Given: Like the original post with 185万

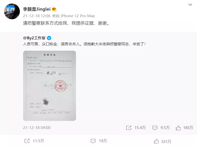Looking at the screenshot, I should click(x=178, y=128).
